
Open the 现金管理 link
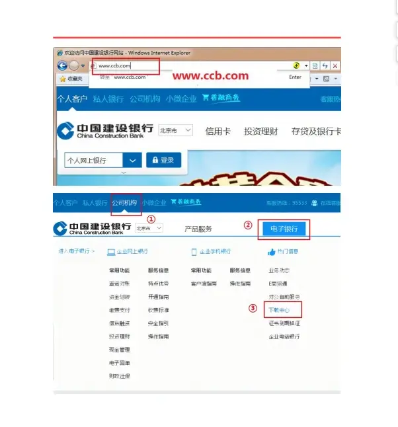tap(119, 350)
